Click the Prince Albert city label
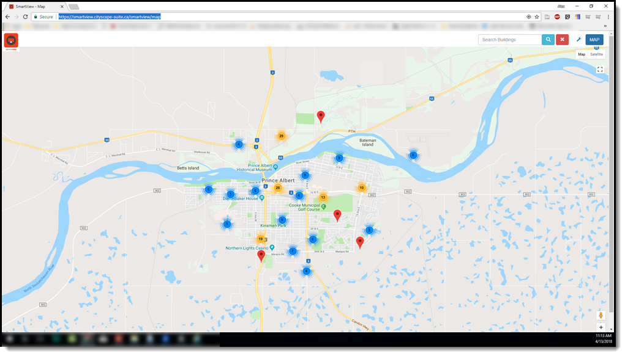 pyautogui.click(x=279, y=180)
